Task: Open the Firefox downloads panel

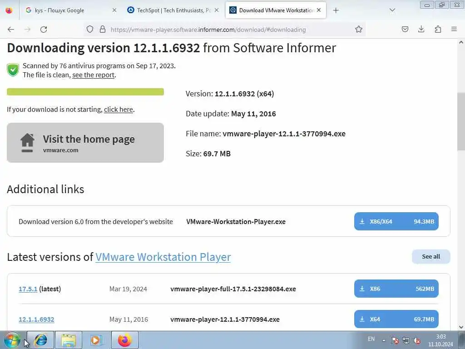Action: point(421,29)
